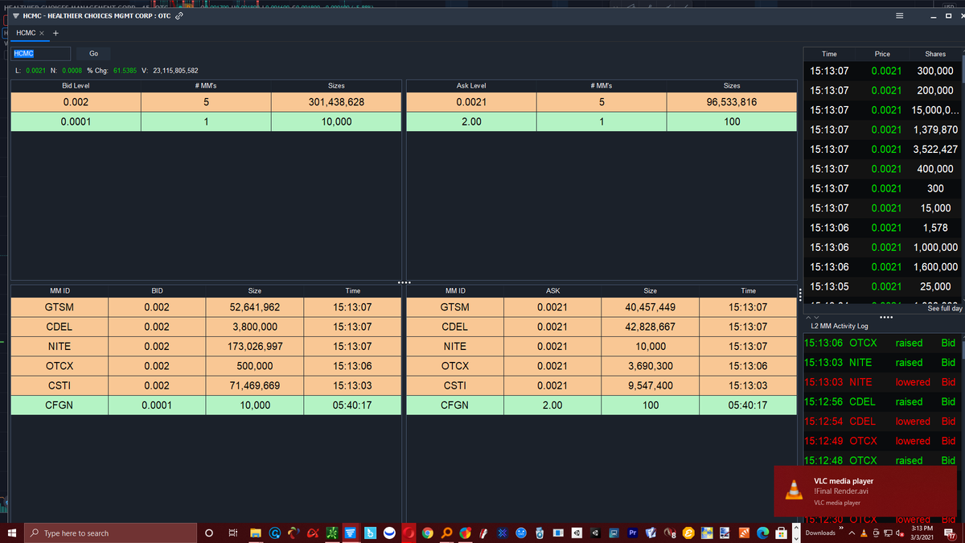Open Microsoft Store on taskbar
This screenshot has height=543, width=965.
point(780,533)
